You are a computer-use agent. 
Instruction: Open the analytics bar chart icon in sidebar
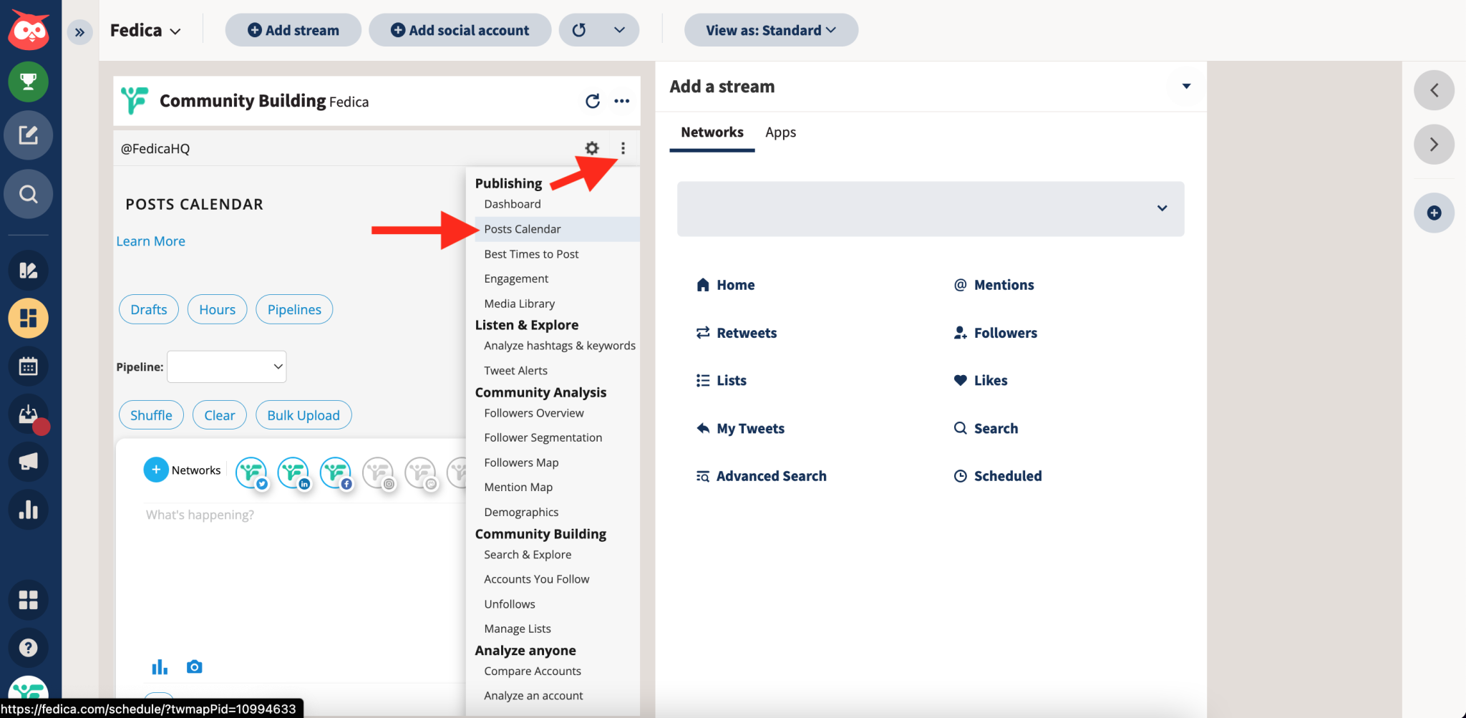point(28,510)
